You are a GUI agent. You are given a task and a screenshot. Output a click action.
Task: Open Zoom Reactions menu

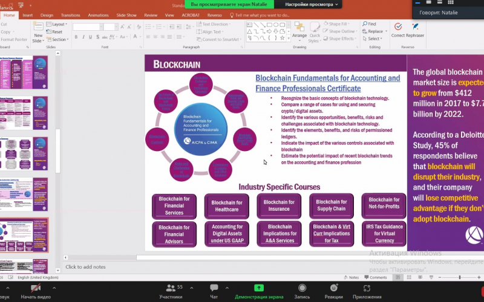point(334,292)
